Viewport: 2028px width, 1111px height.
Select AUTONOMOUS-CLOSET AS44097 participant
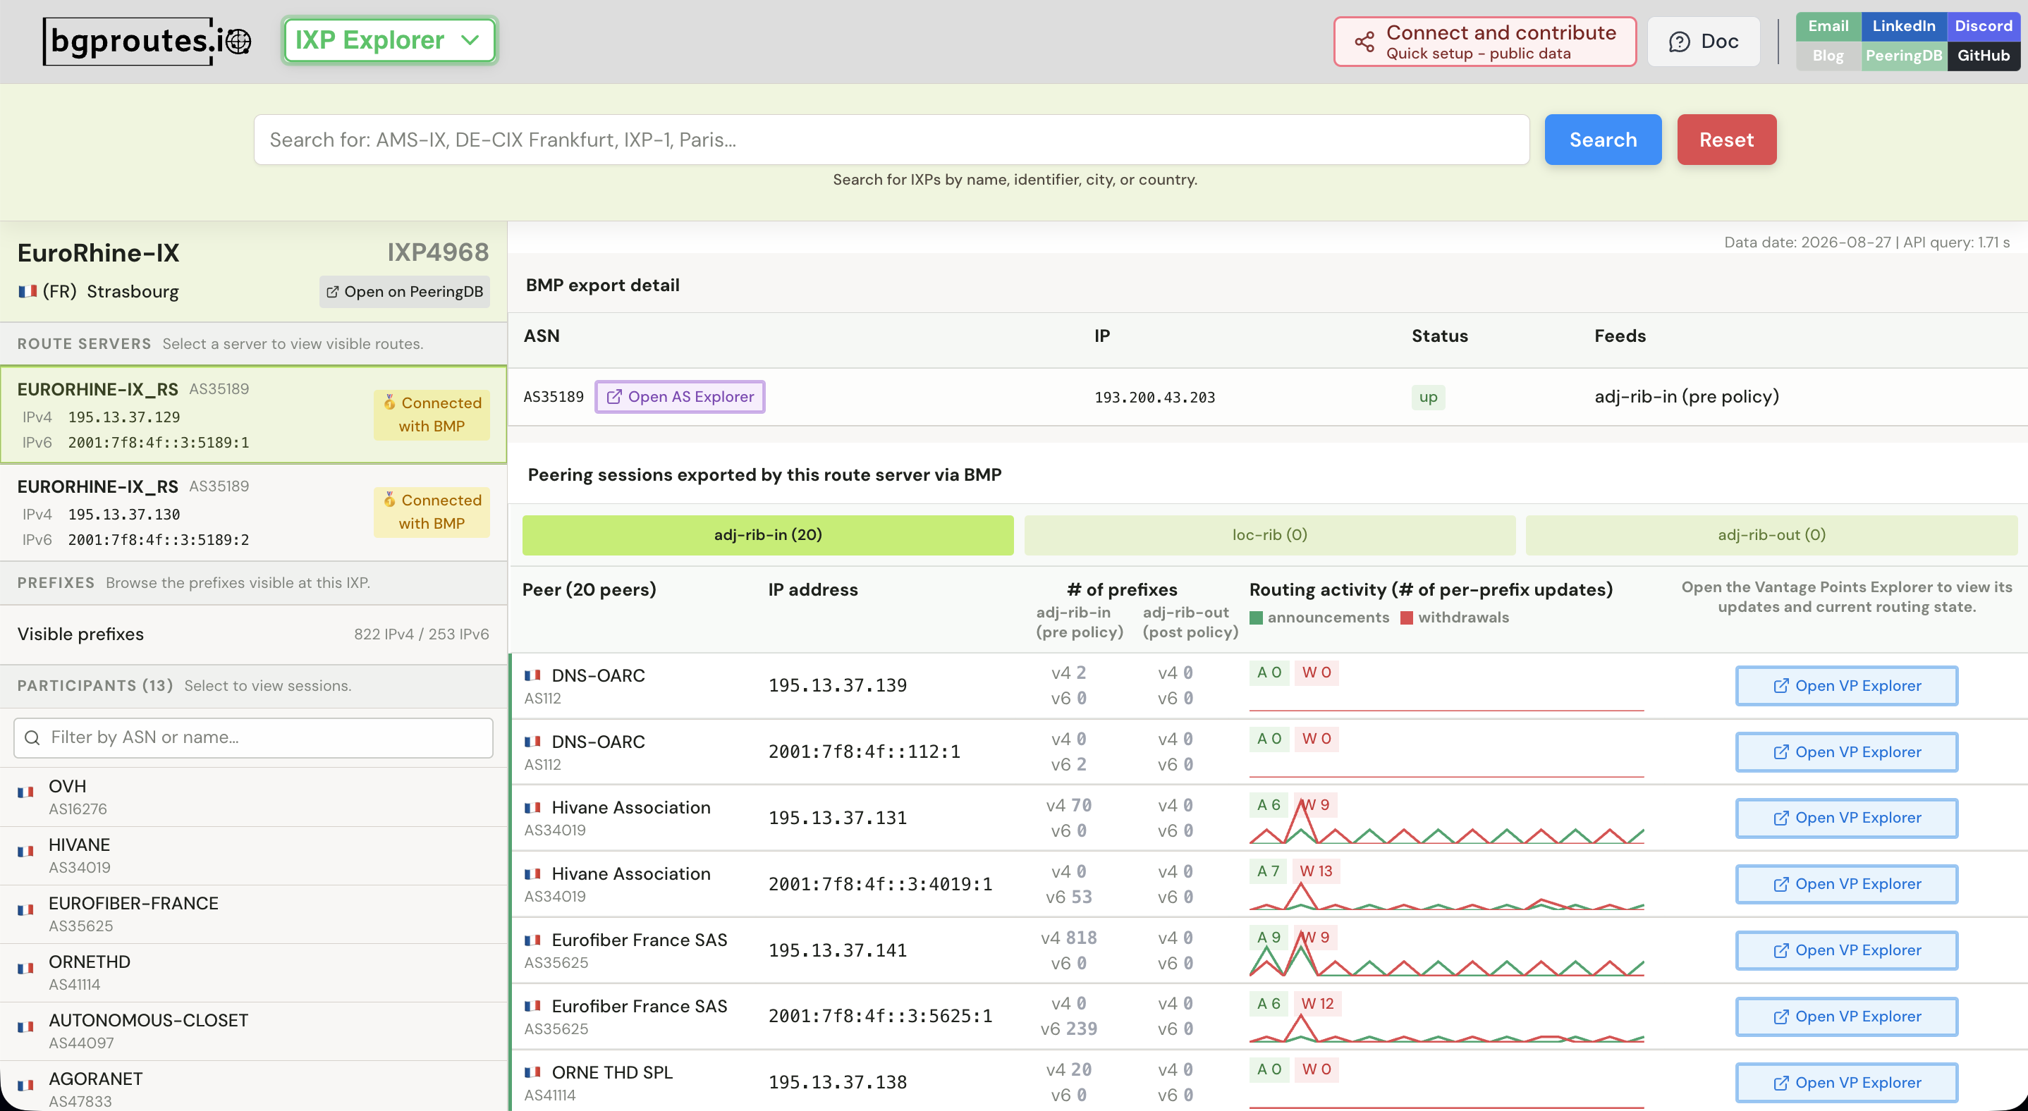click(254, 1031)
